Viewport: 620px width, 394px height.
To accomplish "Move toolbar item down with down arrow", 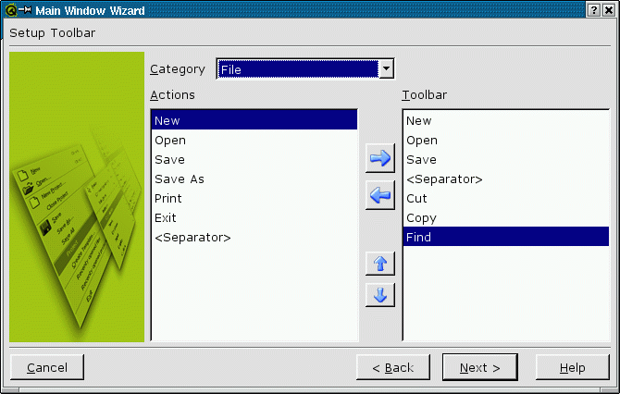I will 380,294.
